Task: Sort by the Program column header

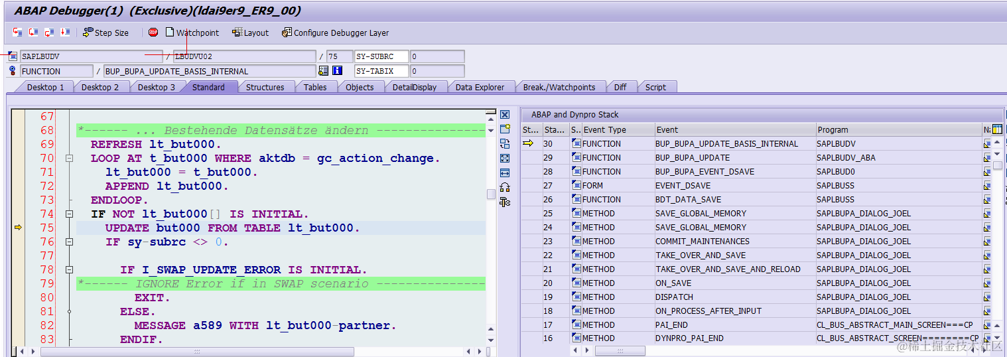Action: (x=898, y=130)
